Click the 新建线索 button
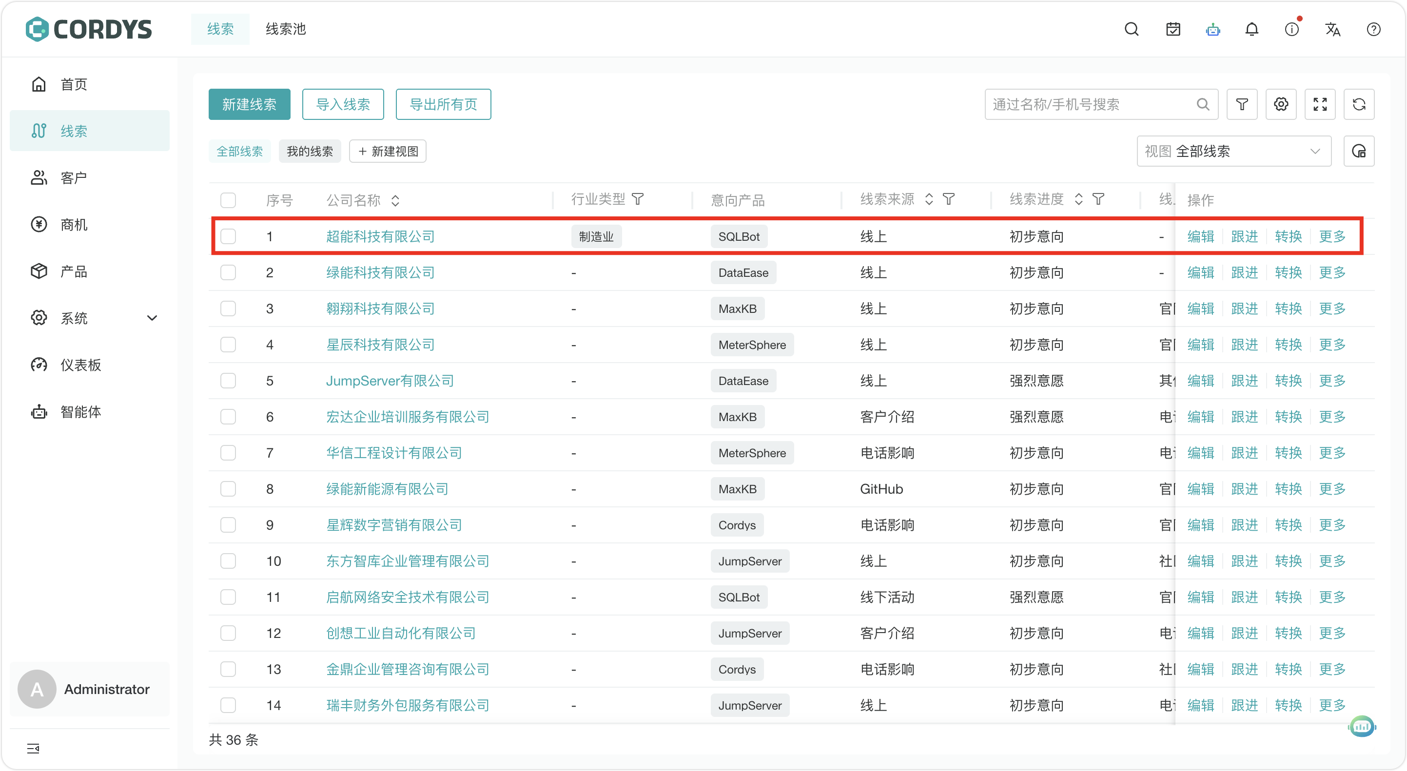 (249, 104)
